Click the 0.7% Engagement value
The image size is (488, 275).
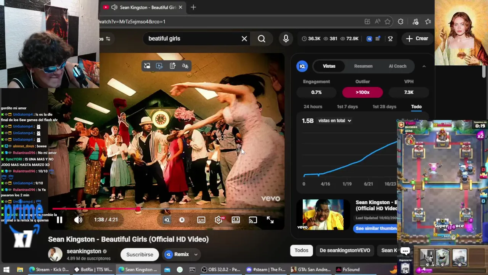point(316,92)
